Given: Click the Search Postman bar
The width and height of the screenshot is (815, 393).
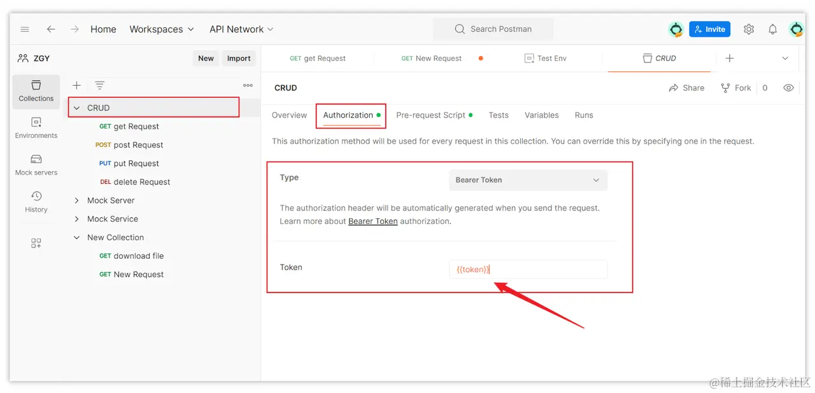Looking at the screenshot, I should pos(493,29).
